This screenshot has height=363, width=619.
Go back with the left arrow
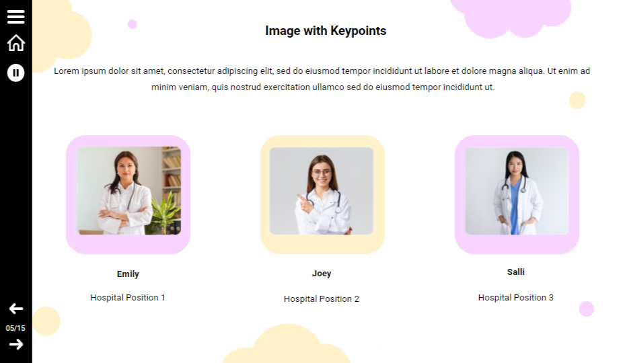click(x=15, y=309)
